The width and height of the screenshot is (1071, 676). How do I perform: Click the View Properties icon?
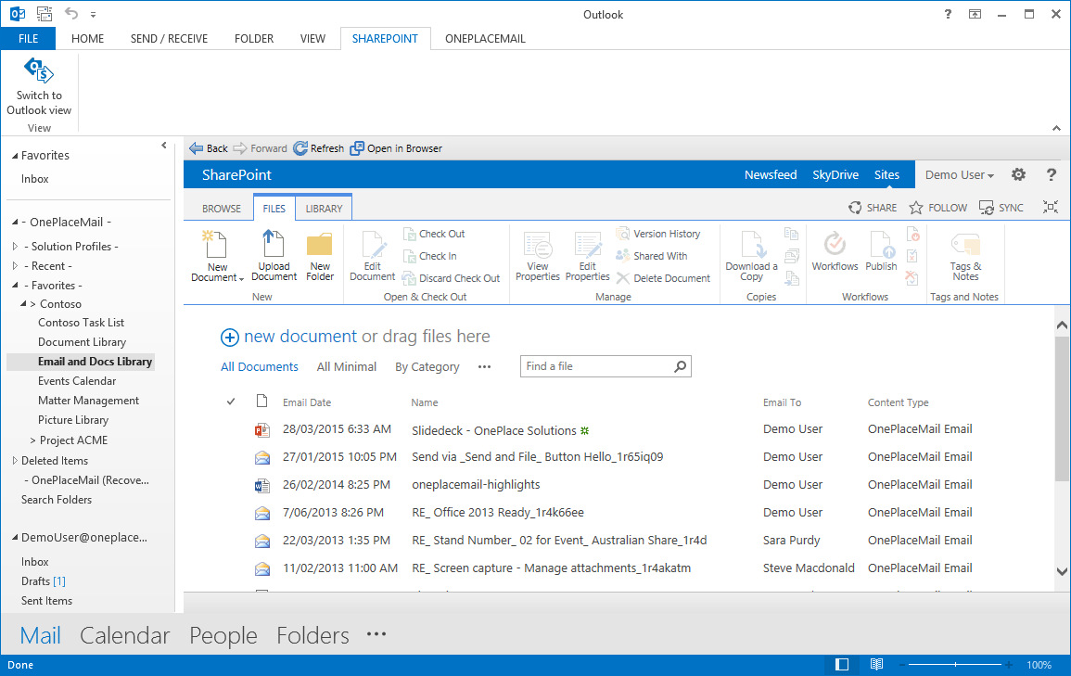(x=538, y=245)
